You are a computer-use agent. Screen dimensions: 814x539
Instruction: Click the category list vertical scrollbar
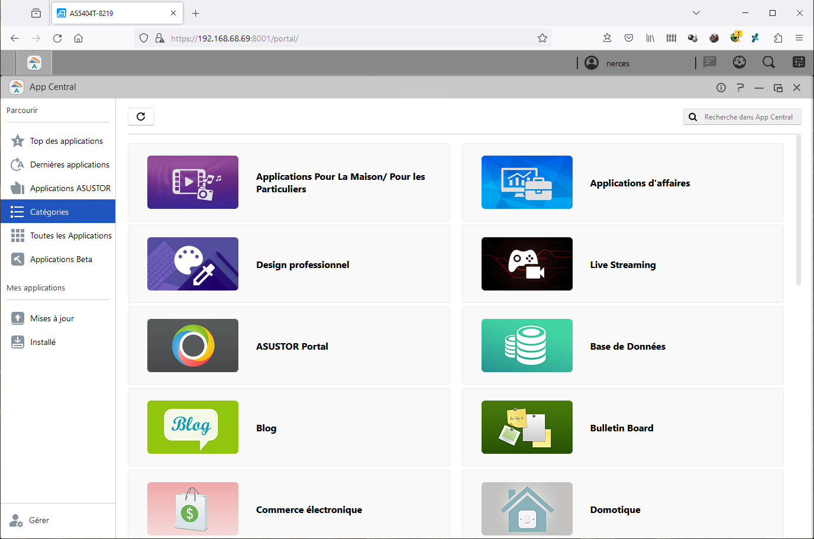(x=799, y=211)
